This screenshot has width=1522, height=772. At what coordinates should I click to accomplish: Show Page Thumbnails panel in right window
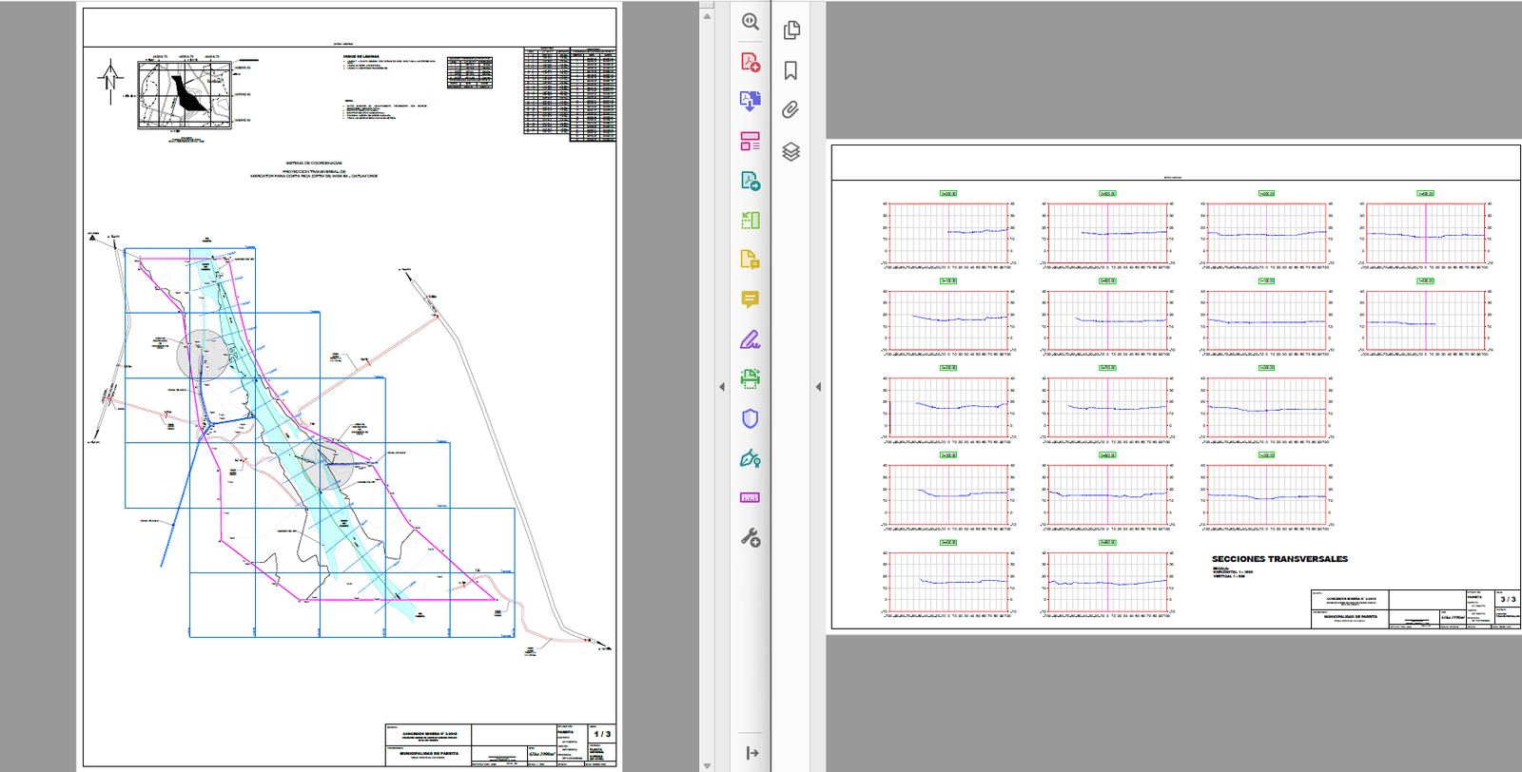(790, 30)
